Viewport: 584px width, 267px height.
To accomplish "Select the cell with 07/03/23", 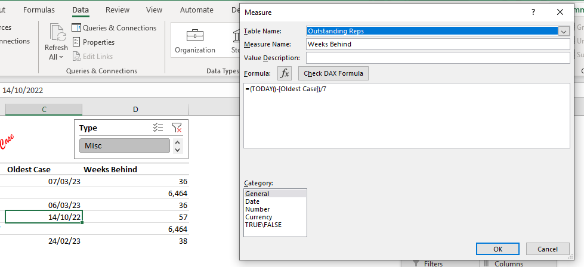I will [44, 181].
